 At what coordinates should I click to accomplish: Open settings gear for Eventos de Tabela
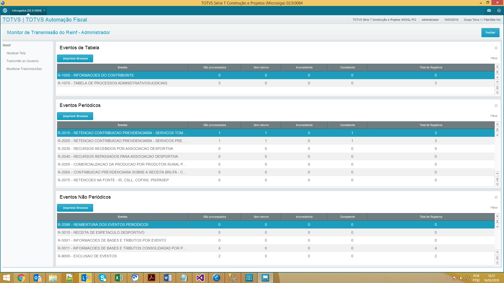(x=496, y=48)
